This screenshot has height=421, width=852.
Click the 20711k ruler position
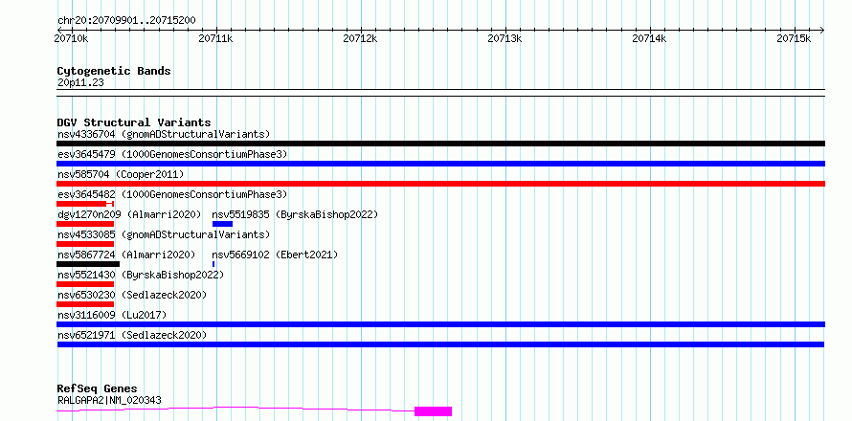(x=215, y=38)
